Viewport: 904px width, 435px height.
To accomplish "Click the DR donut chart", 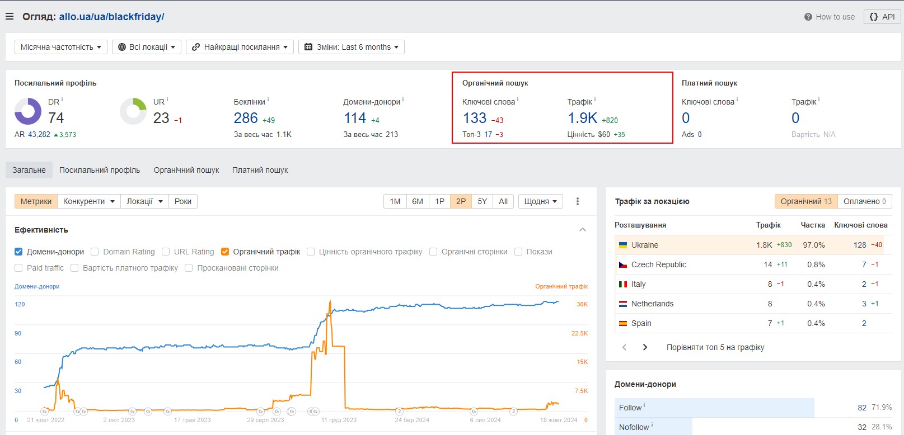I will 28,111.
